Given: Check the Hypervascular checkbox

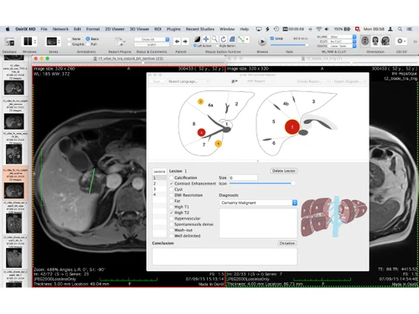Looking at the screenshot, I should (x=171, y=219).
